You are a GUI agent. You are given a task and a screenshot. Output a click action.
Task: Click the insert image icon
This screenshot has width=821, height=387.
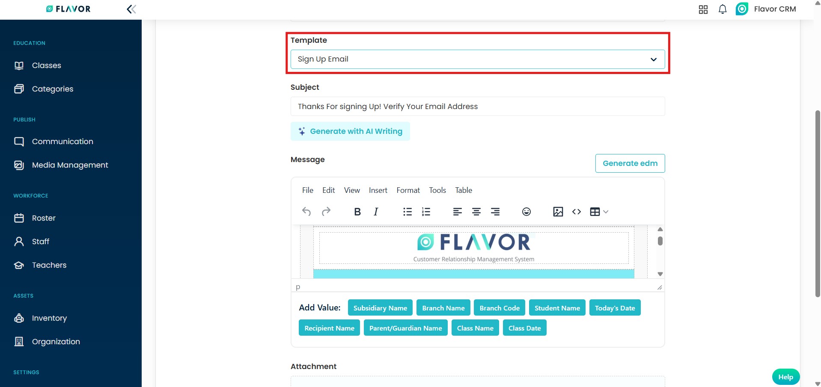click(558, 212)
